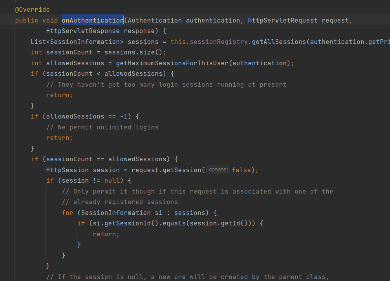The width and height of the screenshot is (390, 281).
Task: Click the "already registered sessions" comment
Action: click(120, 202)
